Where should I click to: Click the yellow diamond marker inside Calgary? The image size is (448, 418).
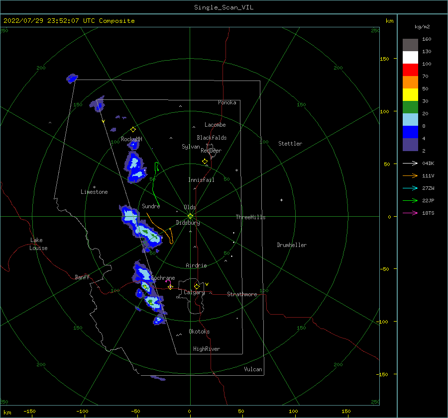197,286
